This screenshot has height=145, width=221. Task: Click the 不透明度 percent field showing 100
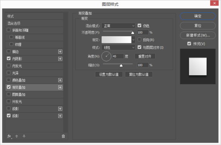tap(143, 32)
